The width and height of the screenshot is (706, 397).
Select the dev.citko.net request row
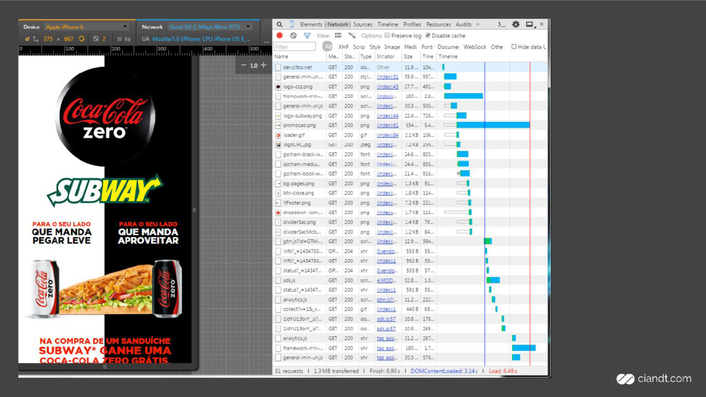click(x=410, y=67)
